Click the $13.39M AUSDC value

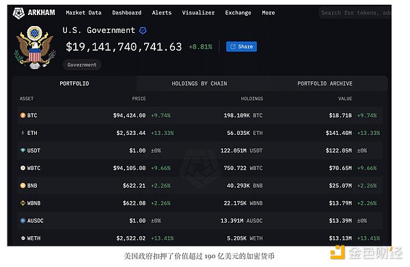(x=340, y=220)
